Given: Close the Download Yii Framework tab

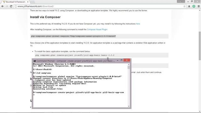Looking at the screenshot, I should pos(28,2).
